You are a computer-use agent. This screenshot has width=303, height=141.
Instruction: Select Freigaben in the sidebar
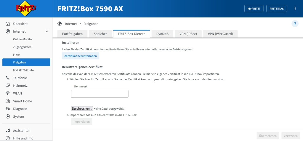point(26,63)
